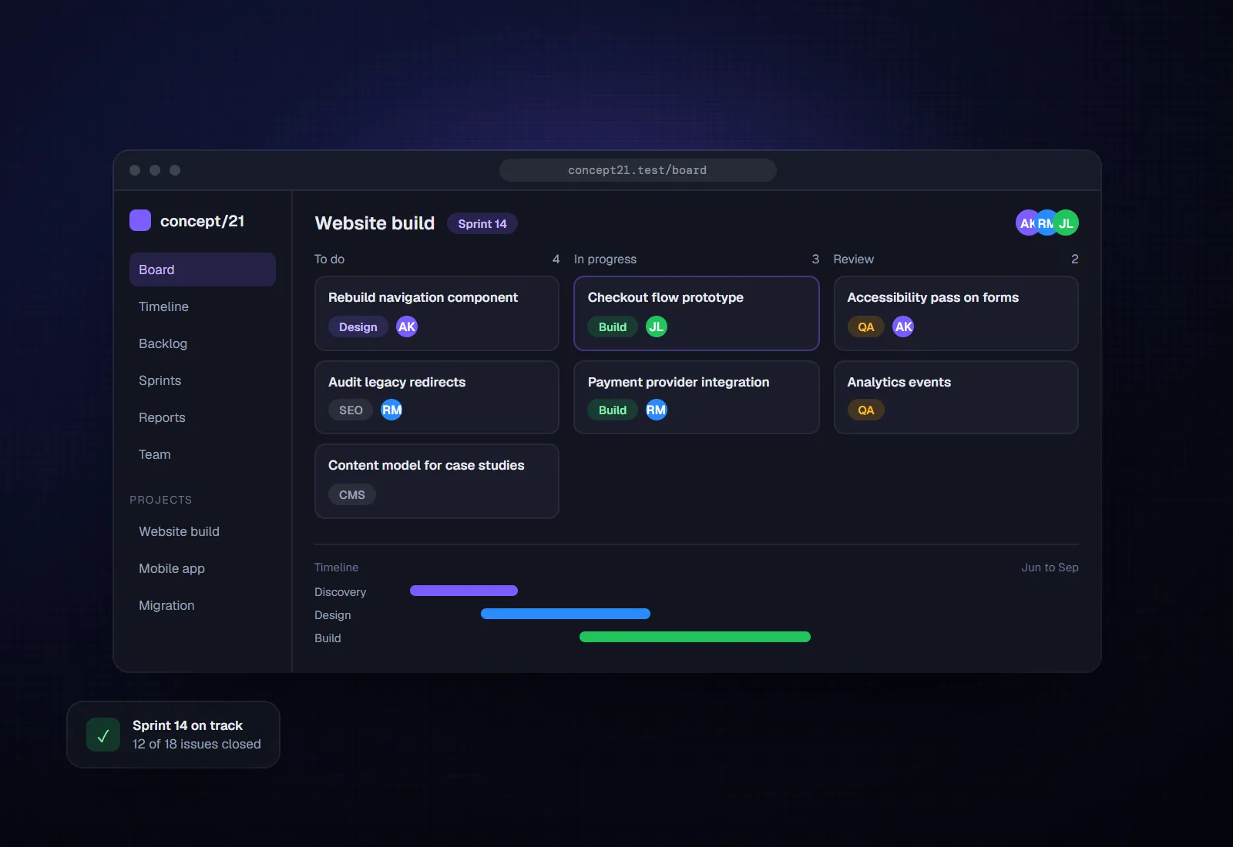Click RM avatar on Audit legacy redirects card
Image resolution: width=1233 pixels, height=847 pixels.
[x=391, y=410]
